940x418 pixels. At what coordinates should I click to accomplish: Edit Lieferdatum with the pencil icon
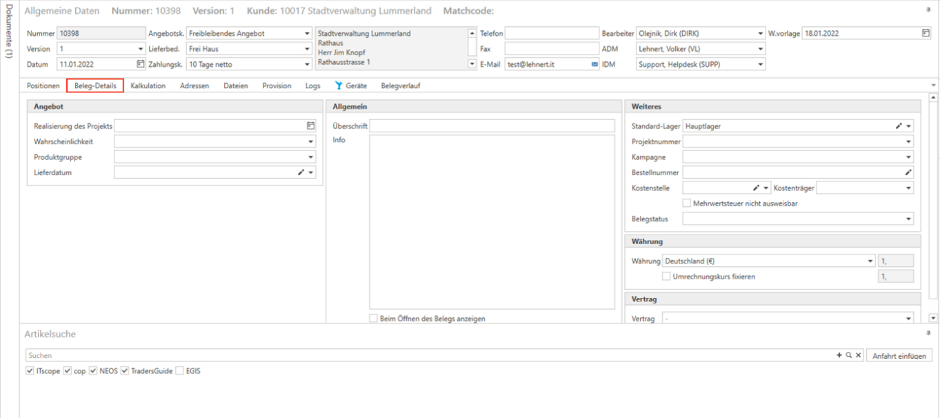tap(301, 172)
